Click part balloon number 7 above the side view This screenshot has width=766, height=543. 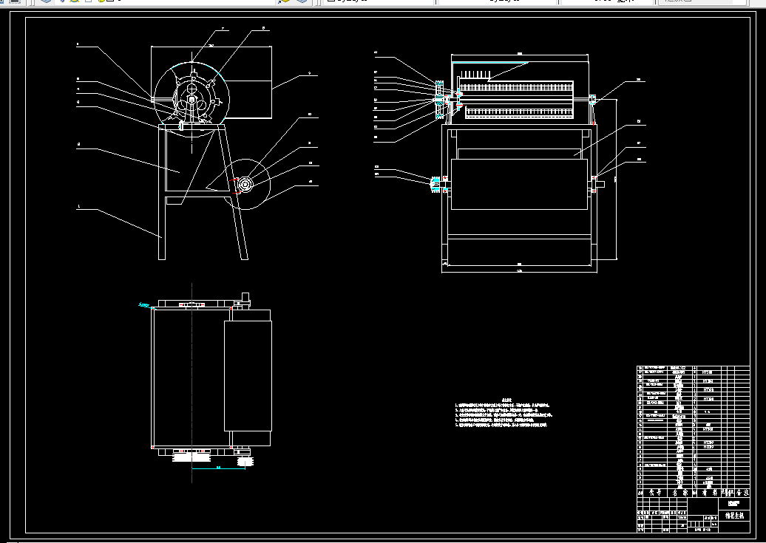point(223,29)
